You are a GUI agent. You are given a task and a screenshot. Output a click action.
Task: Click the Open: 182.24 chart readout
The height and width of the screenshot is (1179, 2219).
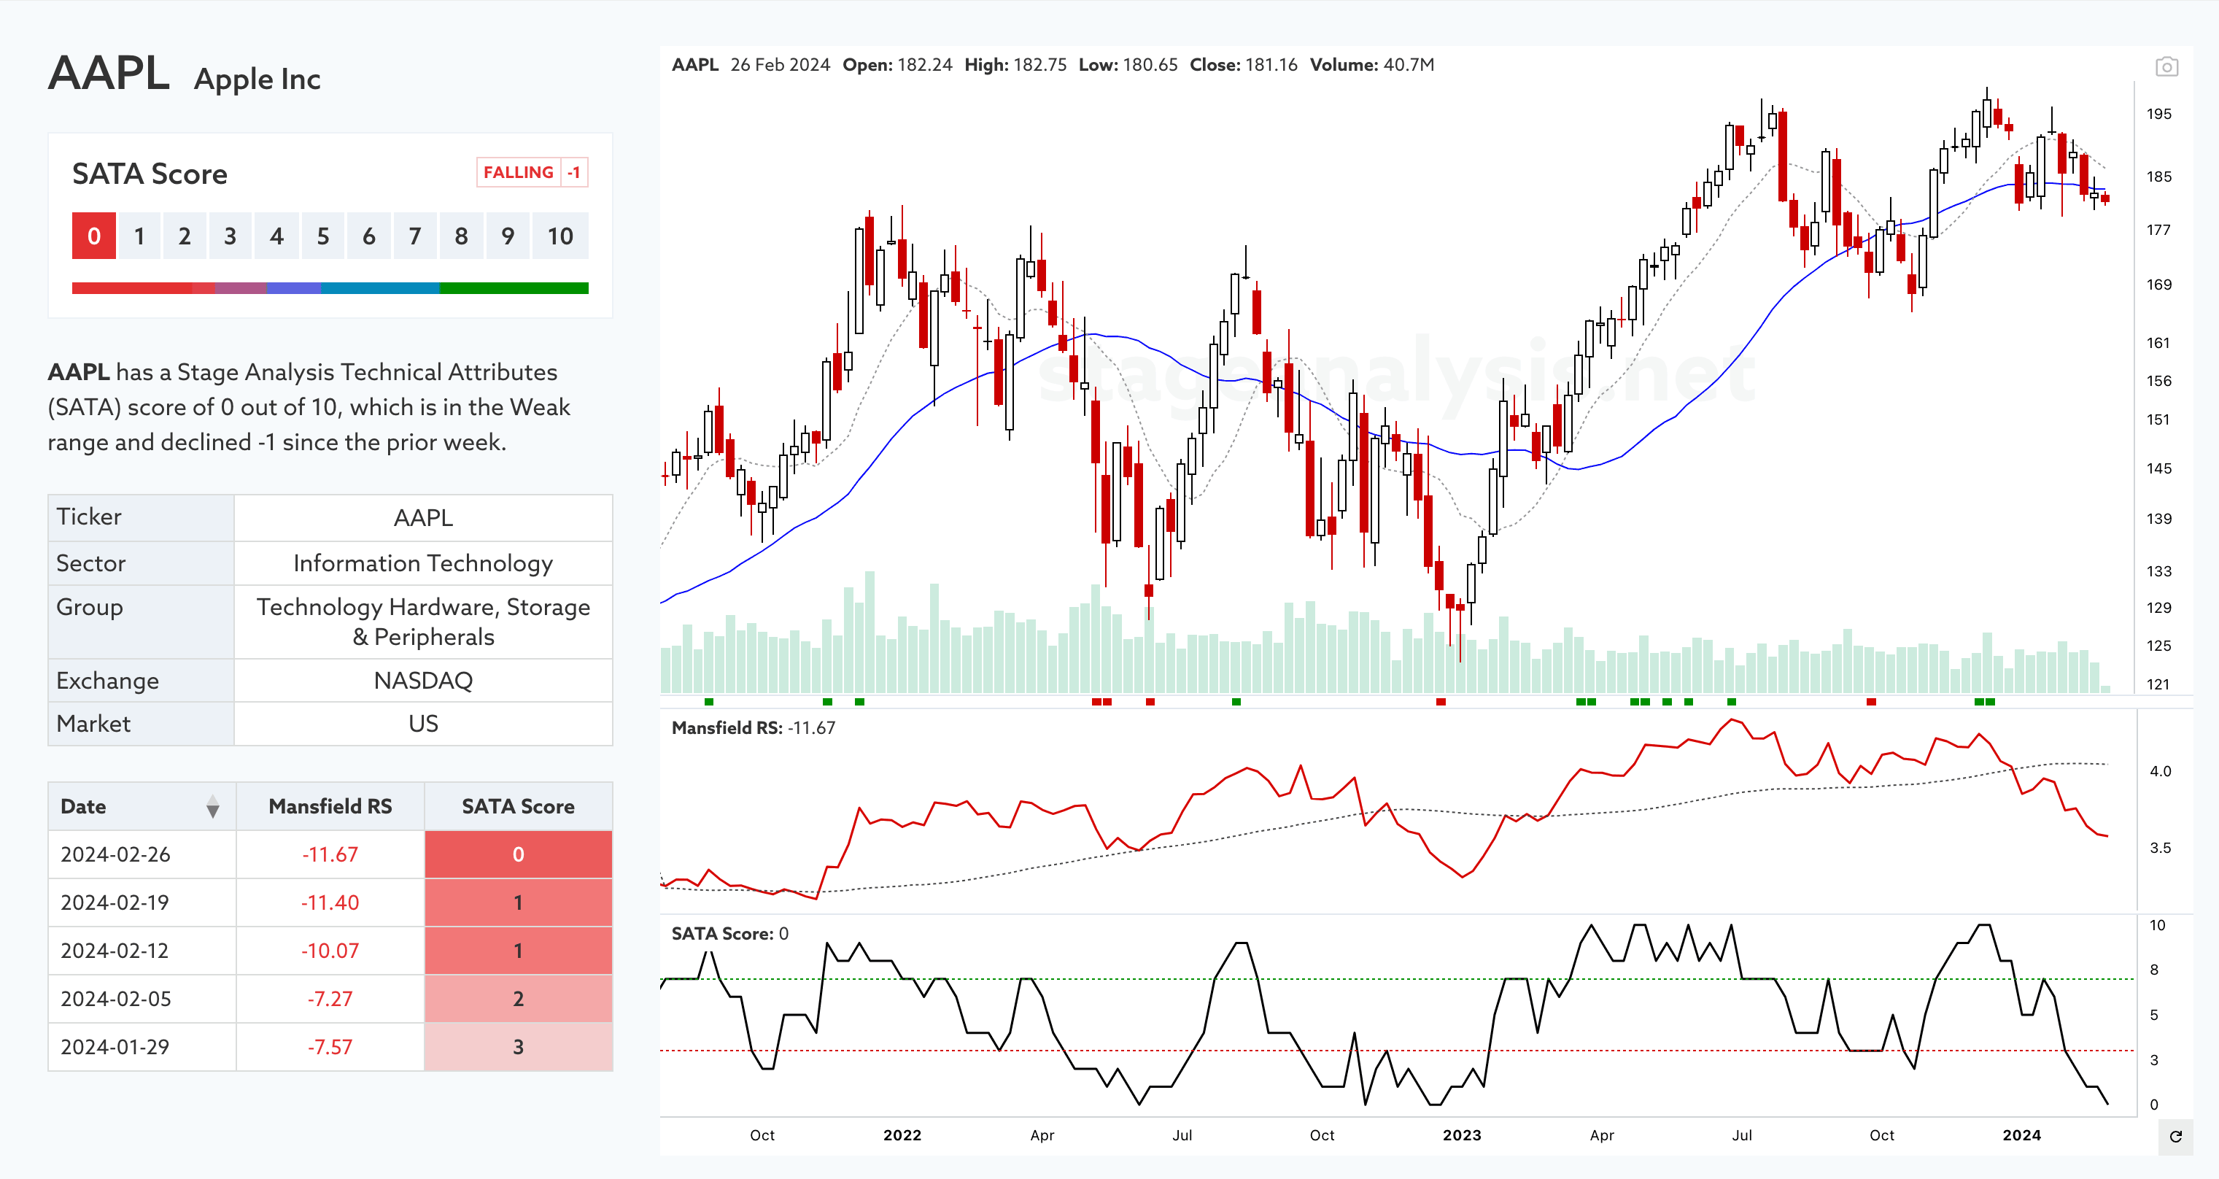(x=897, y=65)
